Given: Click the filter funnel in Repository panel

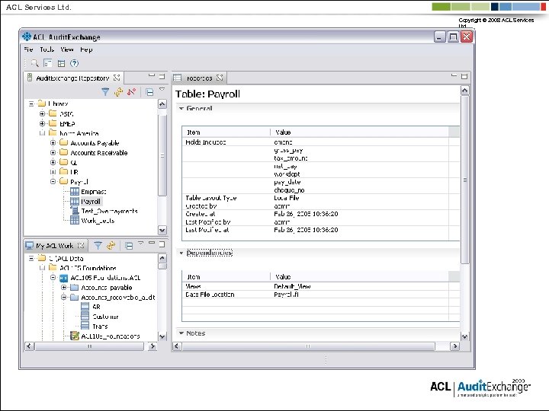Looking at the screenshot, I should tap(105, 92).
